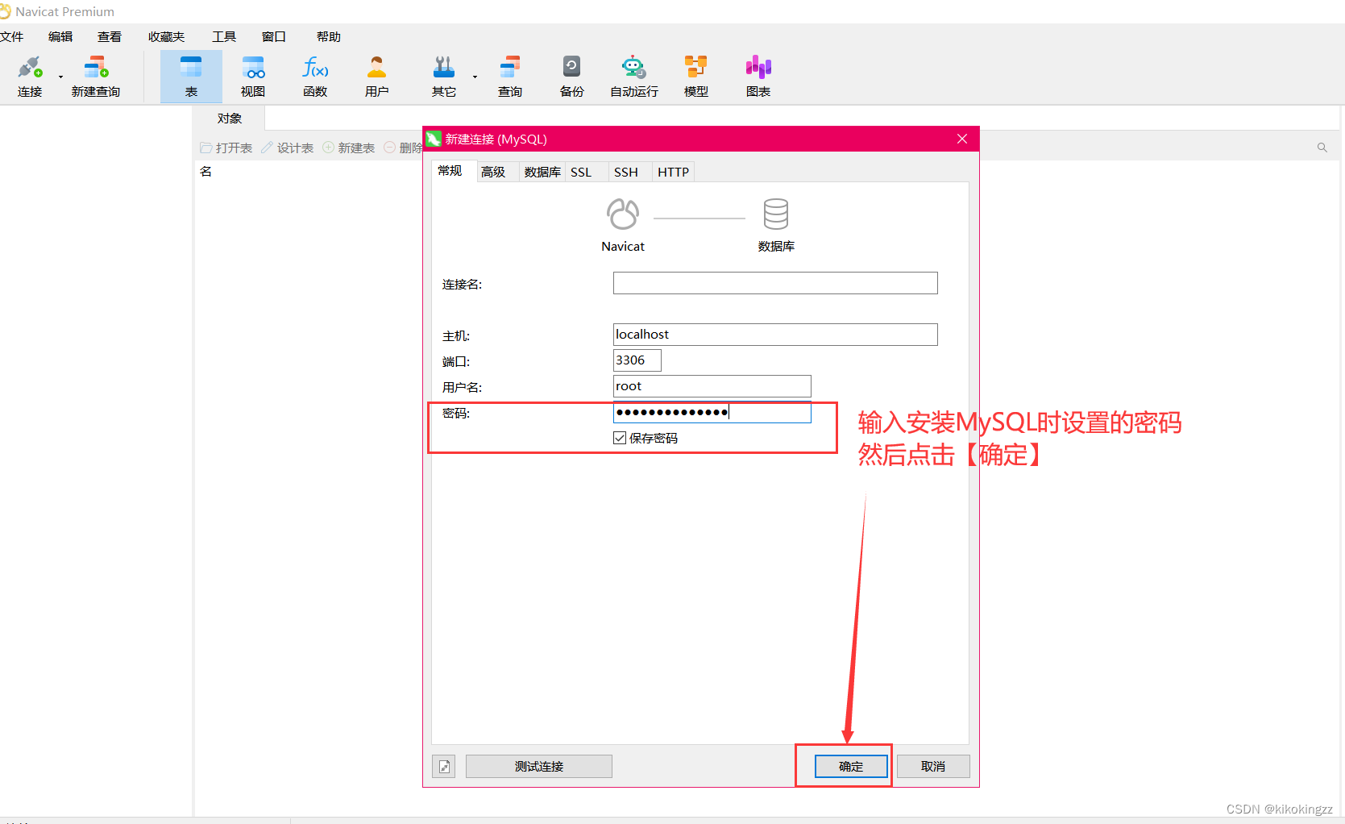Viewport: 1345px width, 824px height.
Task: Click the small icon button beside 测试连接
Action: pos(444,766)
